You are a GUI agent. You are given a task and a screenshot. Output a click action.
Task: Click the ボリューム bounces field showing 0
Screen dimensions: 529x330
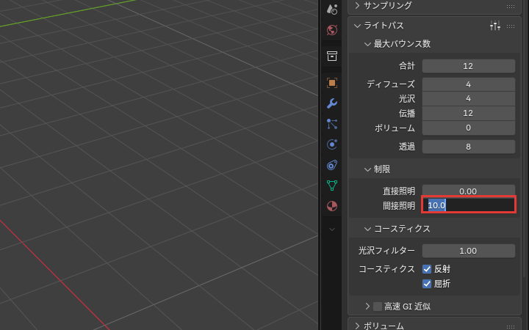coord(469,128)
